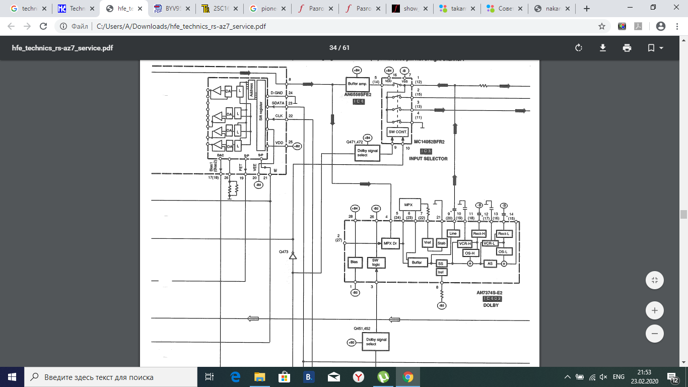Switch to the 2SC16 tab

[219, 9]
